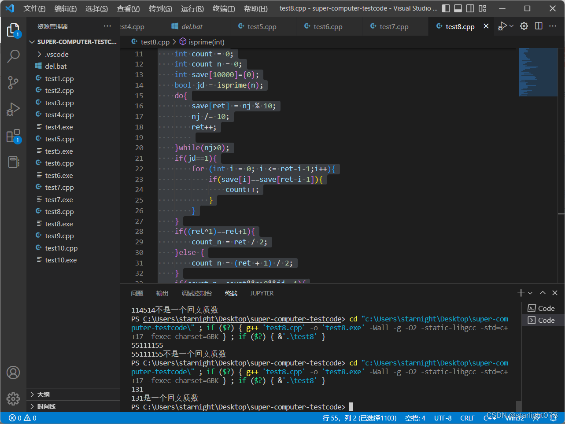The image size is (565, 424).
Task: Switch to the Problems panel tab
Action: (x=137, y=293)
